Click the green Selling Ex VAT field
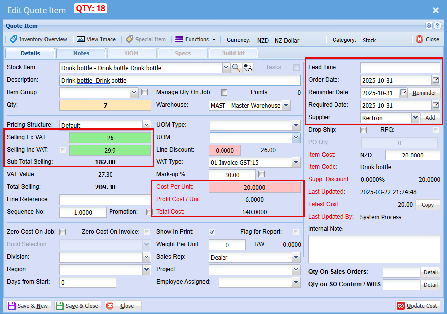Viewport: 447px width, 314px height. 110,138
